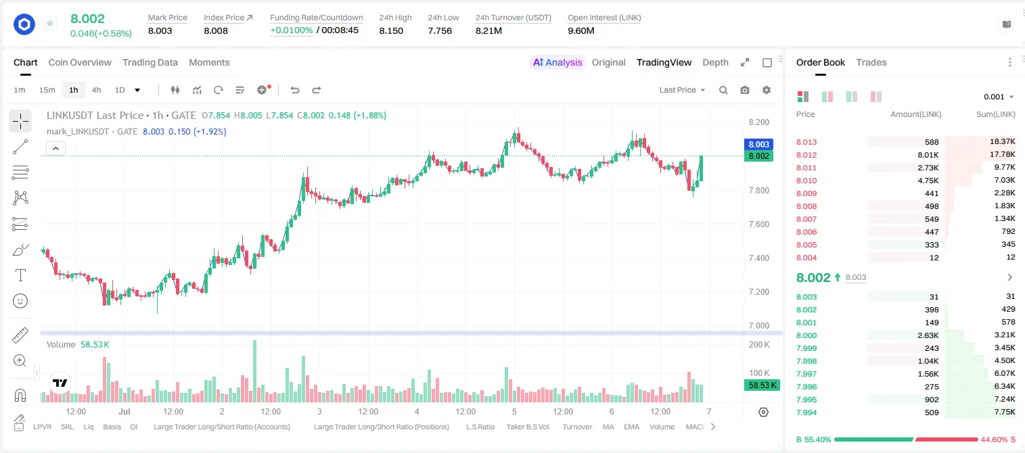The image size is (1025, 453).
Task: Open AI Analysis view
Action: pos(557,62)
